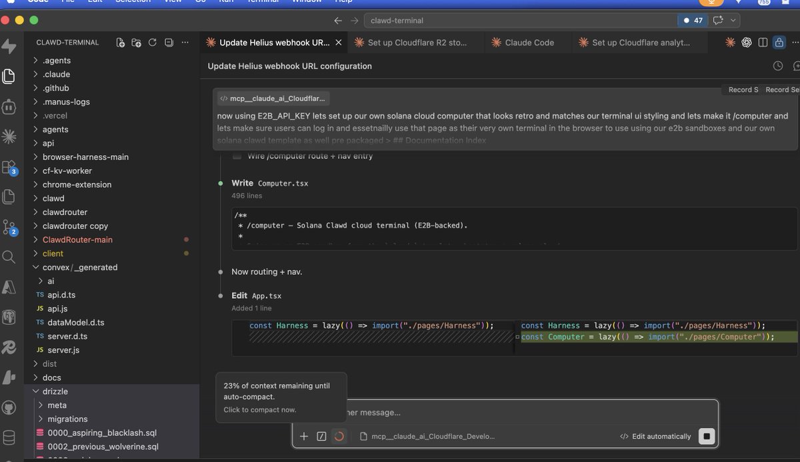Click the lightning bolt icon in activity bar

[x=9, y=46]
